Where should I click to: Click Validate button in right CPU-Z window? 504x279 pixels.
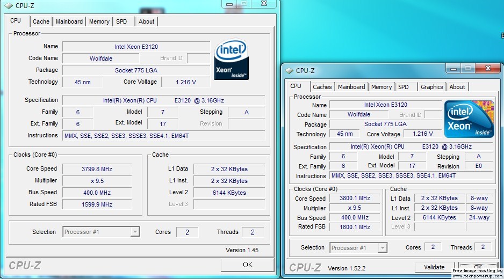(434, 267)
